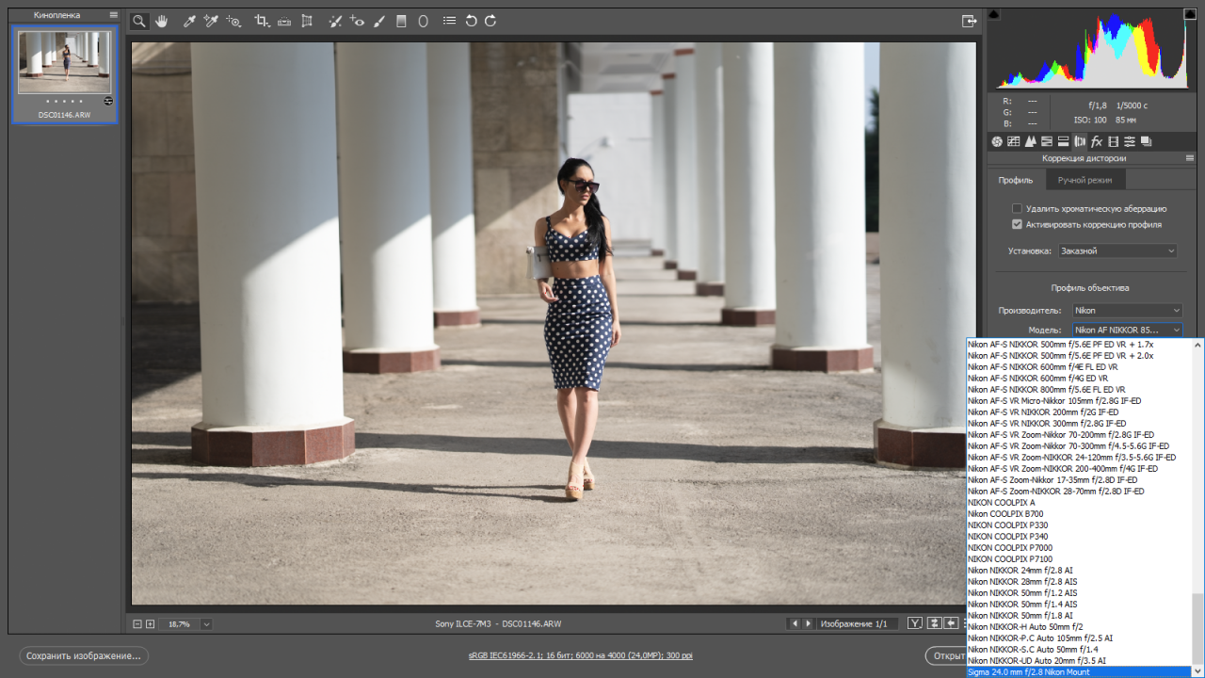Open the Basic panel (aperture icon)

[x=997, y=141]
